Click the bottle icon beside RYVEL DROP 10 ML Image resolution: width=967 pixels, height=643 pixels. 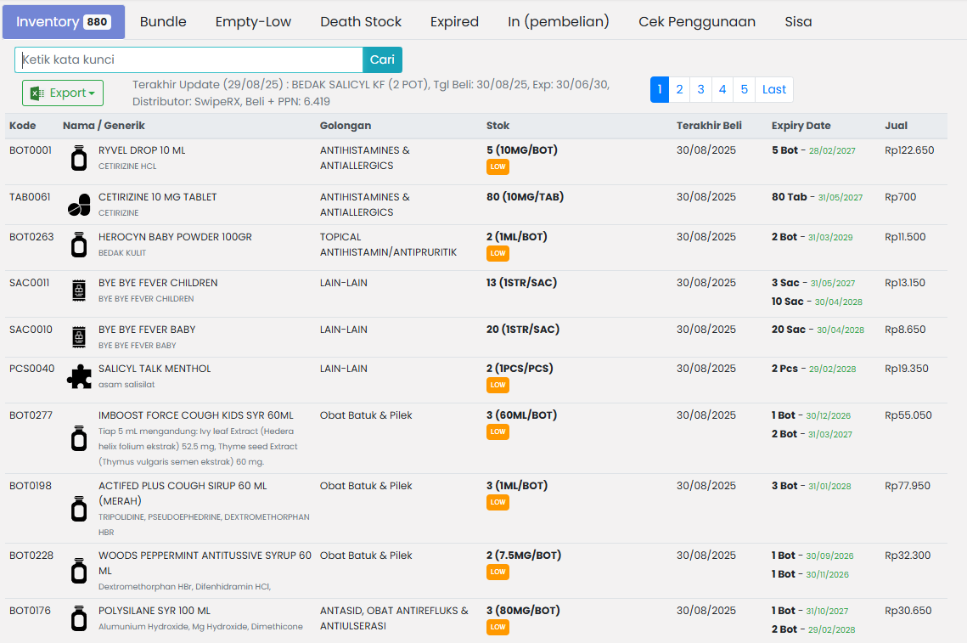(79, 158)
